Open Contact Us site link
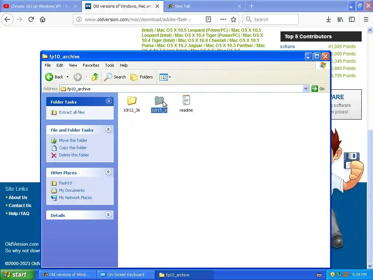Image resolution: width=373 pixels, height=280 pixels. pos(20,206)
